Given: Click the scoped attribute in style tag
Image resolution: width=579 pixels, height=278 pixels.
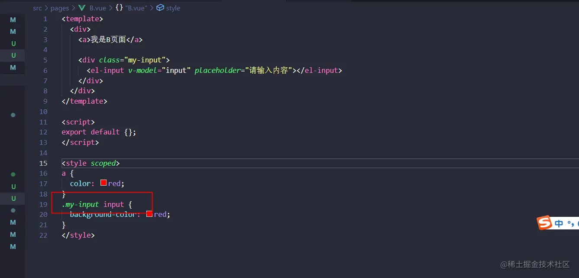Looking at the screenshot, I should [x=103, y=163].
